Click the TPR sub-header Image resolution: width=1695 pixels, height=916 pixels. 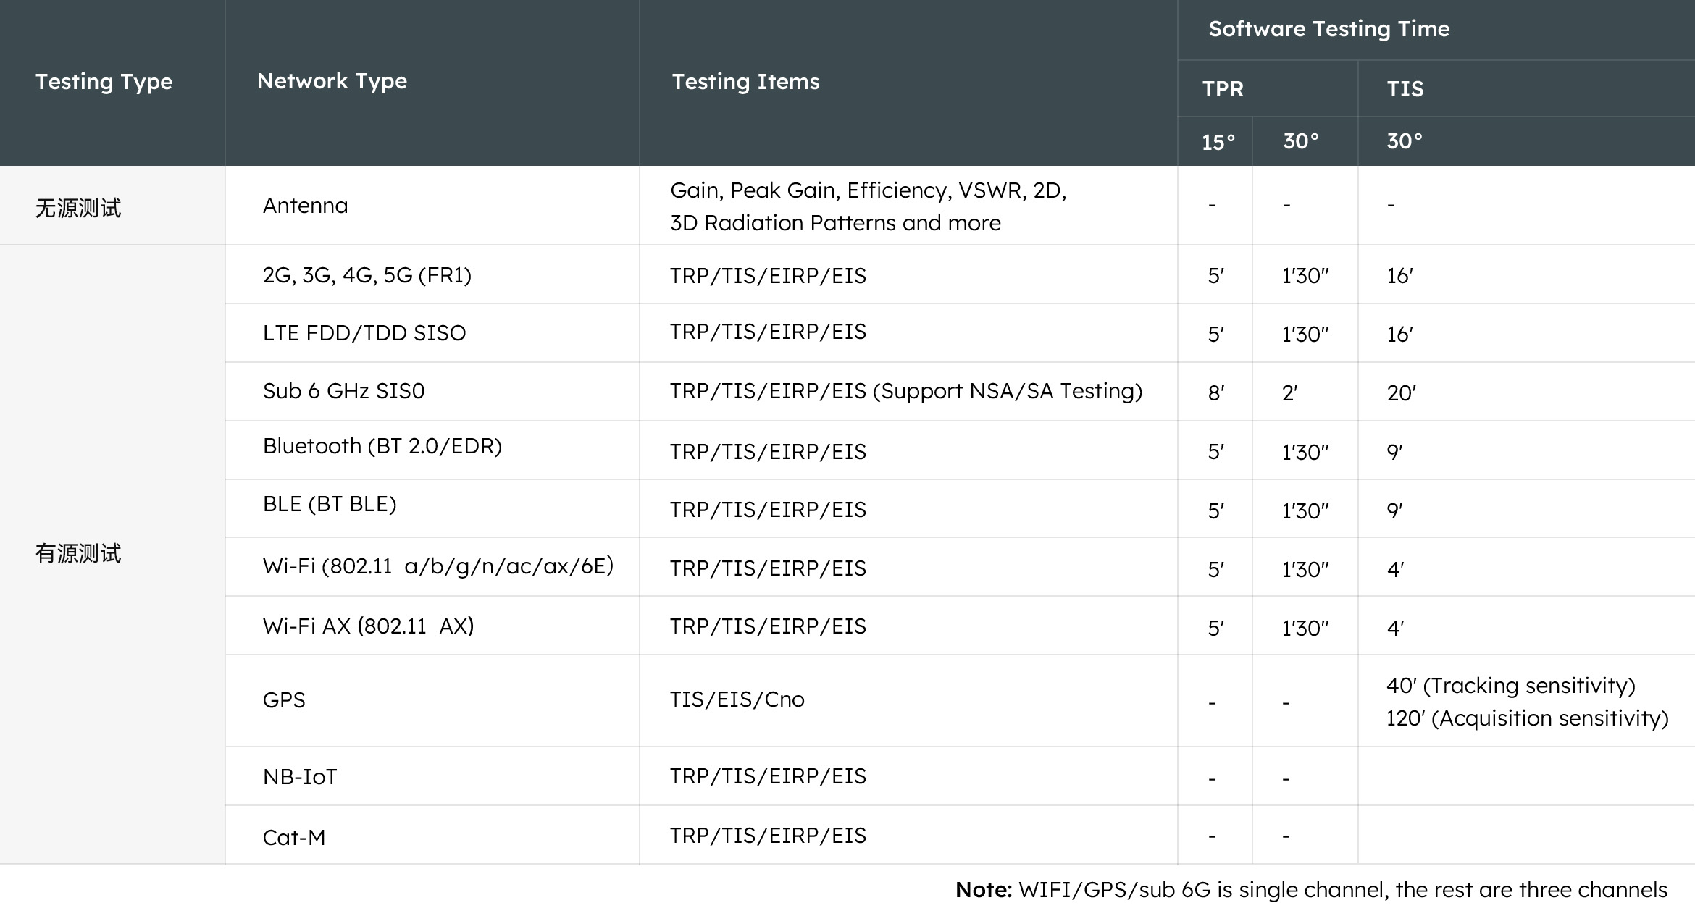(x=1223, y=89)
